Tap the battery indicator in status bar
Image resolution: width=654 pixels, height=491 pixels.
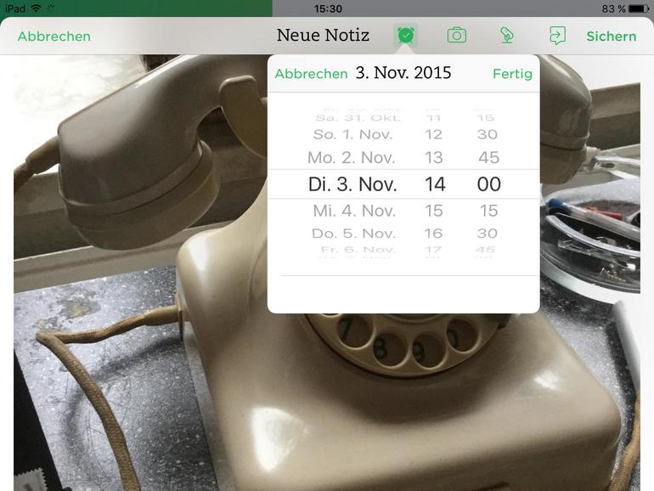638,8
